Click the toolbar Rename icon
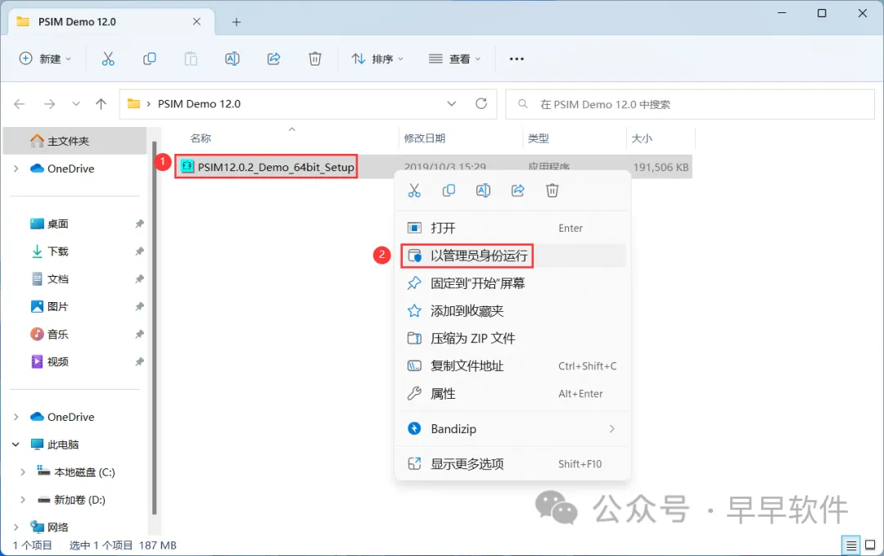 [x=232, y=59]
